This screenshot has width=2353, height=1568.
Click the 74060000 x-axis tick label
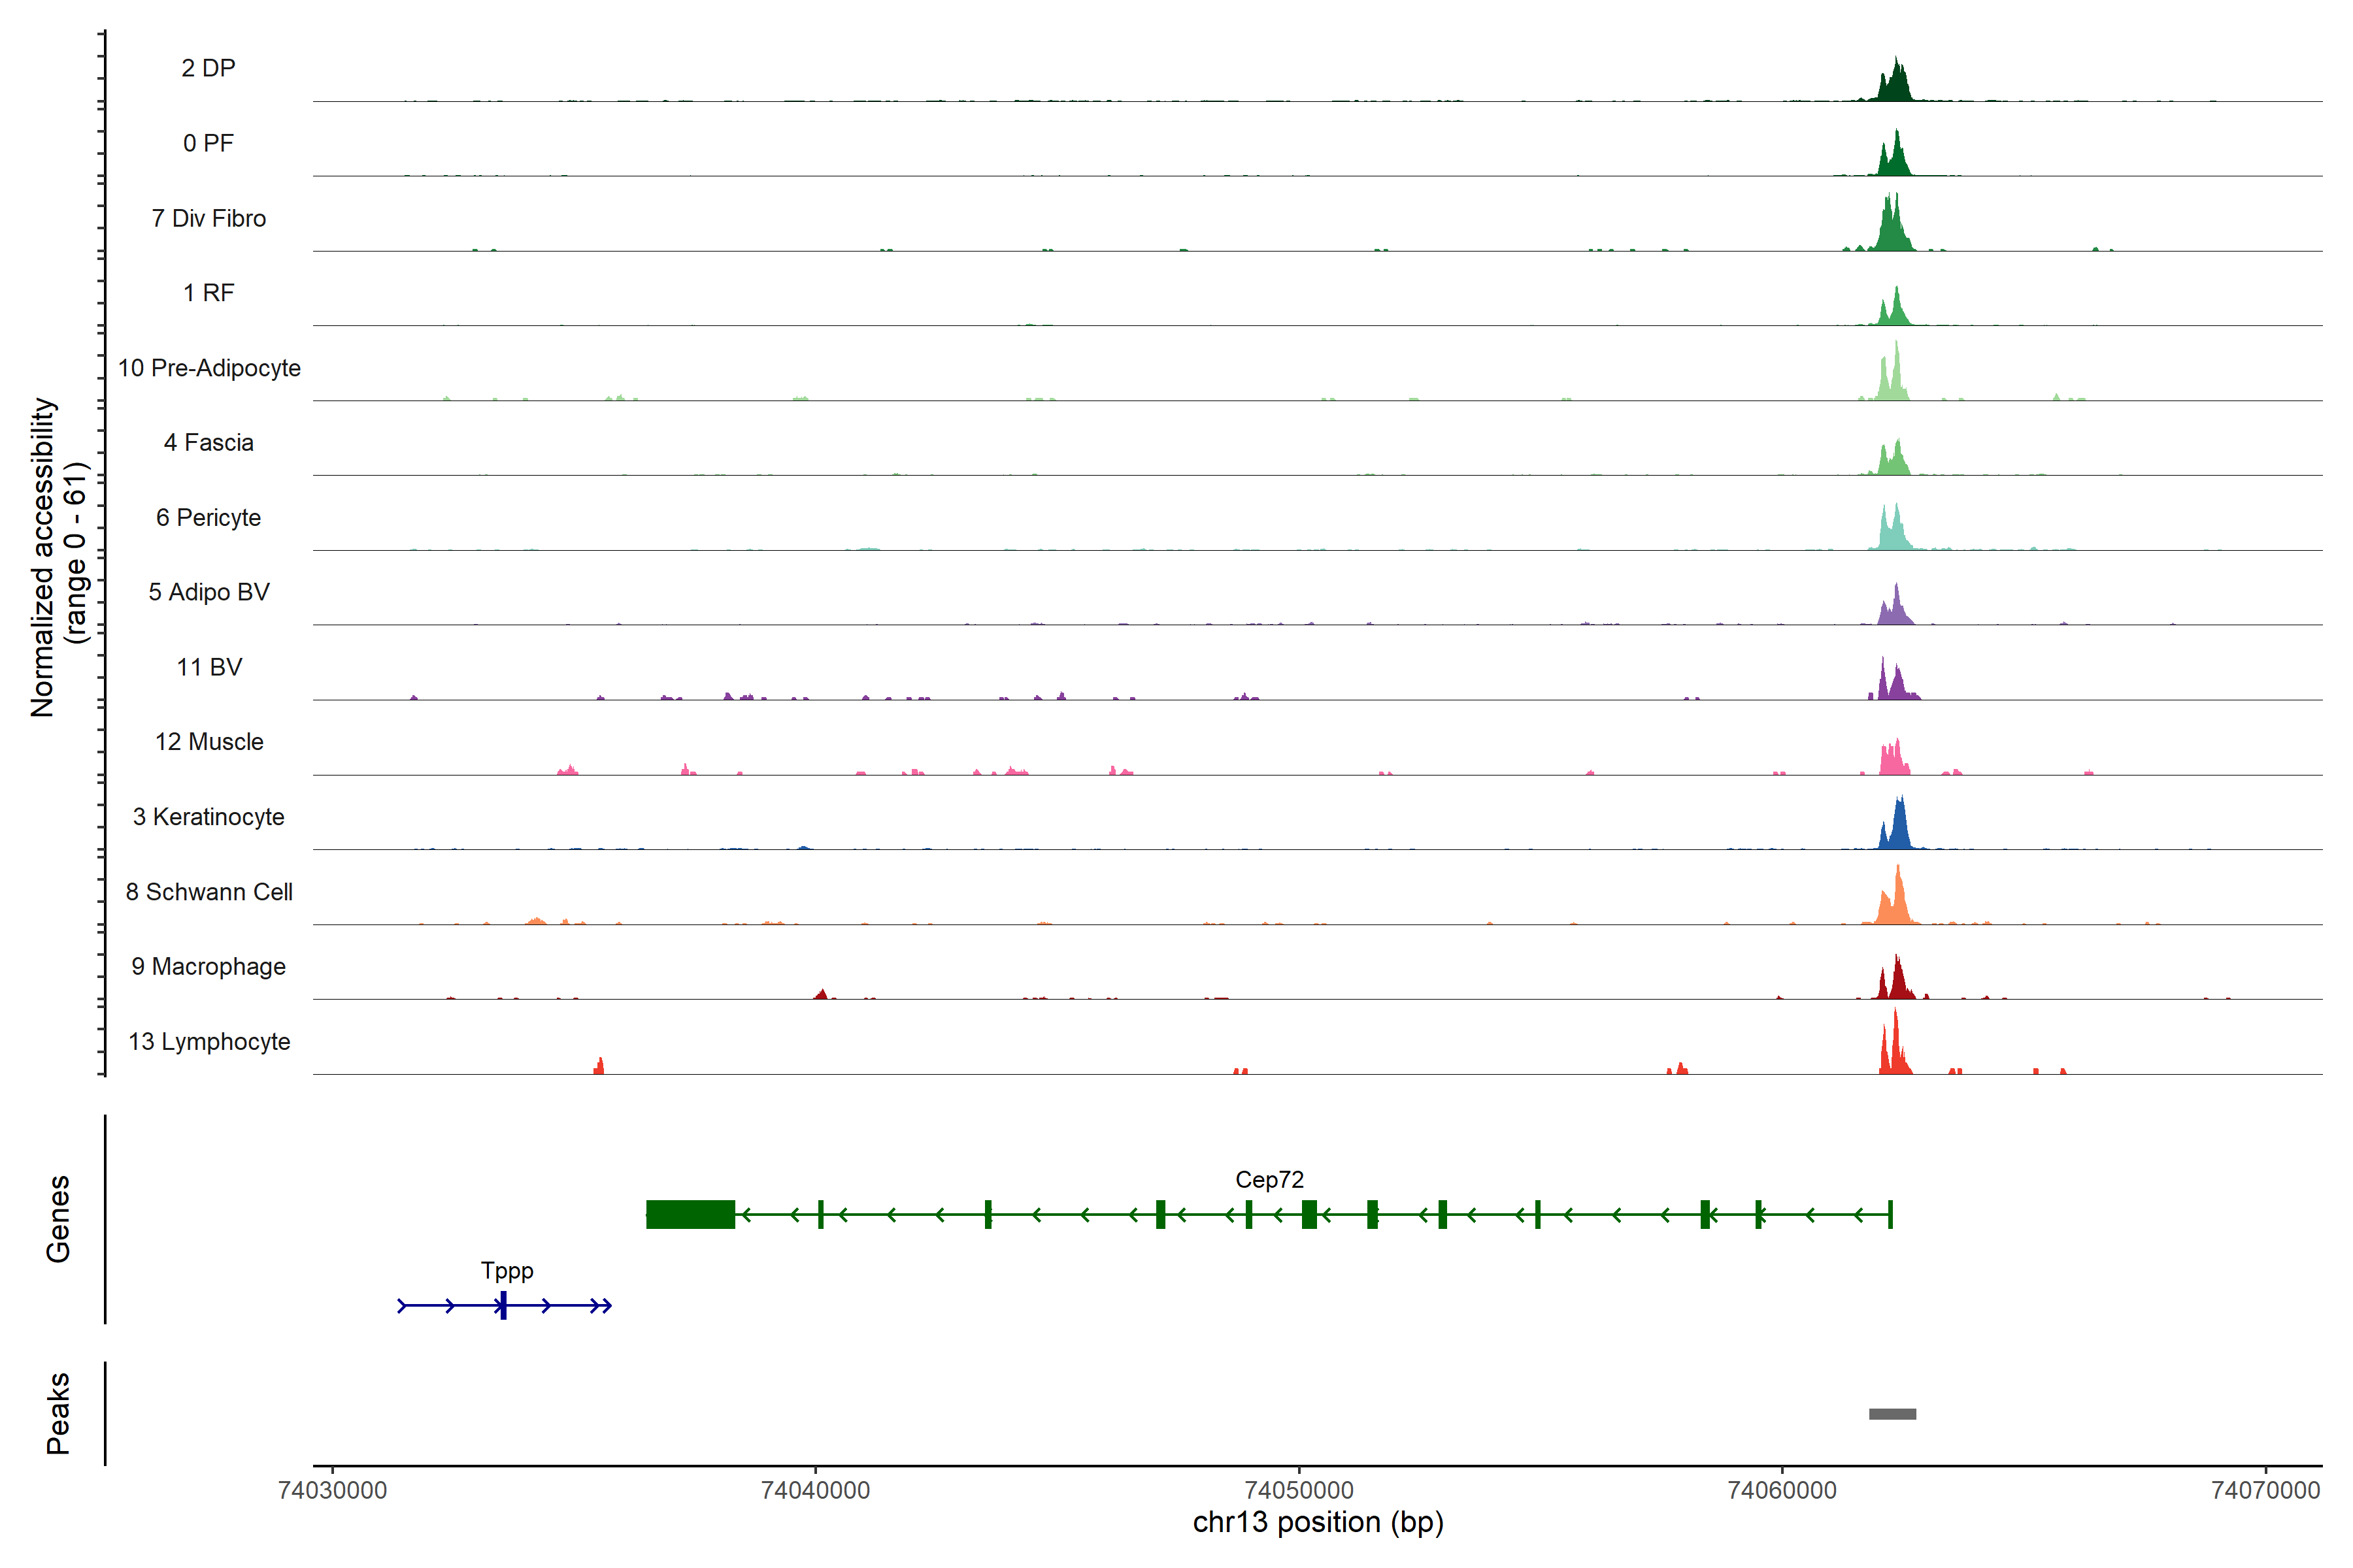[x=1782, y=1490]
